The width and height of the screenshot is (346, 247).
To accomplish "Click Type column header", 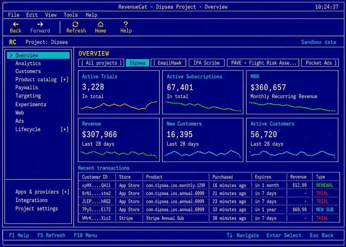I will point(320,177).
